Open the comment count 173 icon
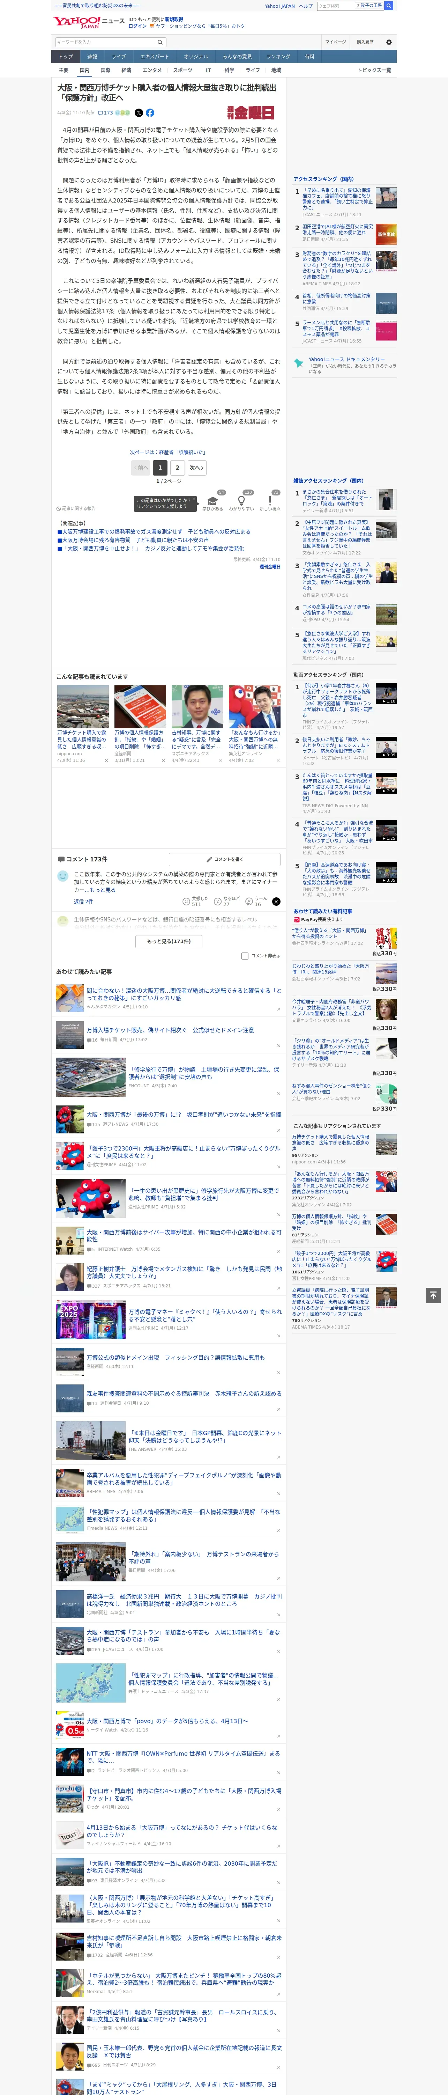Image resolution: width=448 pixels, height=2095 pixels. point(106,113)
